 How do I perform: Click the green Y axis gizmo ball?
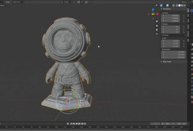pos(153,14)
